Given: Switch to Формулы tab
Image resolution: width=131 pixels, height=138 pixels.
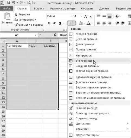Looking at the screenshot, I should pyautogui.click(x=87, y=9).
